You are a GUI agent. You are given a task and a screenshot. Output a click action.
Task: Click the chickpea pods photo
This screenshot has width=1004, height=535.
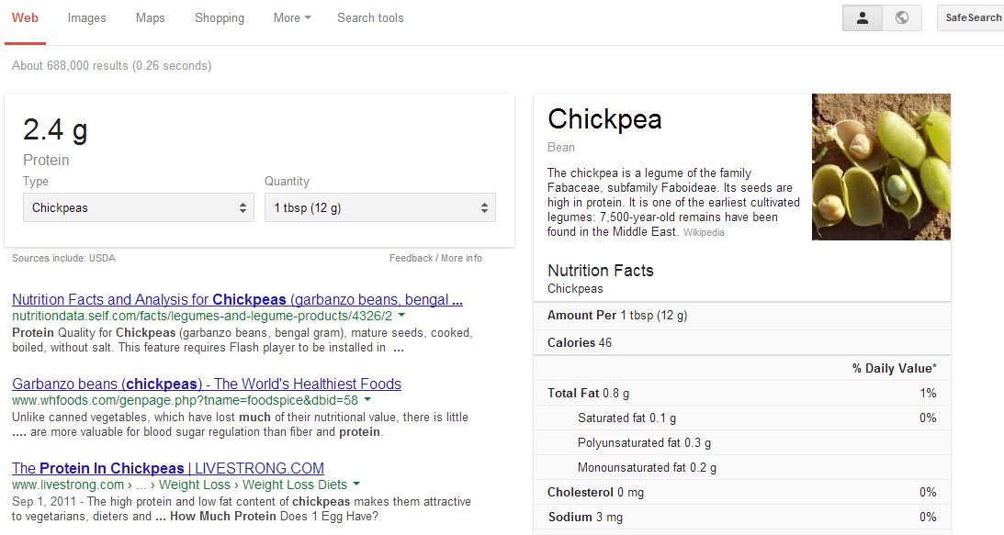[x=880, y=165]
